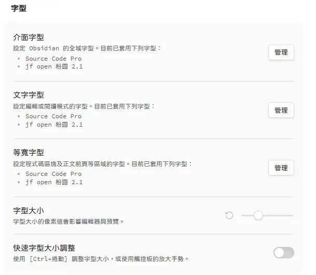Reset the font size to default

coord(229,215)
